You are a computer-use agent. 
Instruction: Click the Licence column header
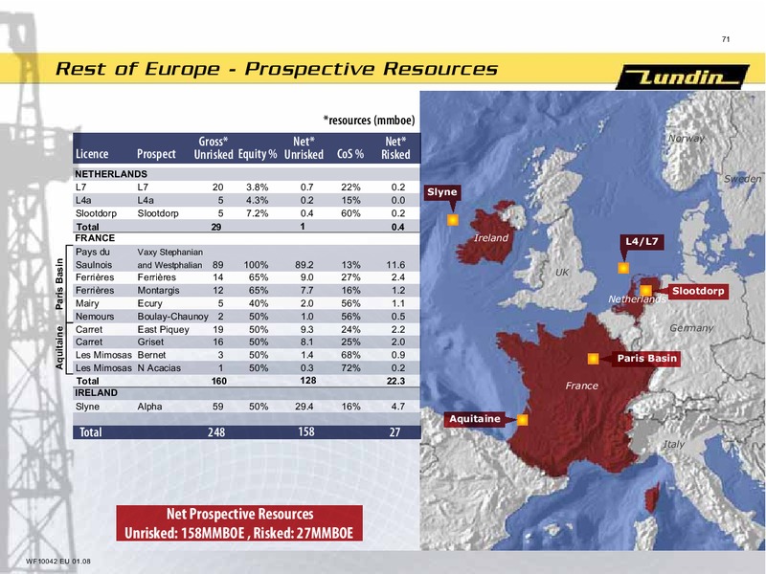click(92, 154)
